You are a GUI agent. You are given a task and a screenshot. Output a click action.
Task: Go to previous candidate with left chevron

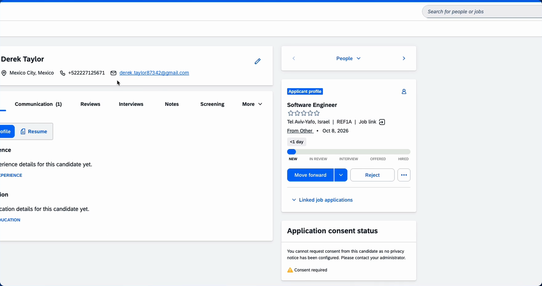(294, 58)
